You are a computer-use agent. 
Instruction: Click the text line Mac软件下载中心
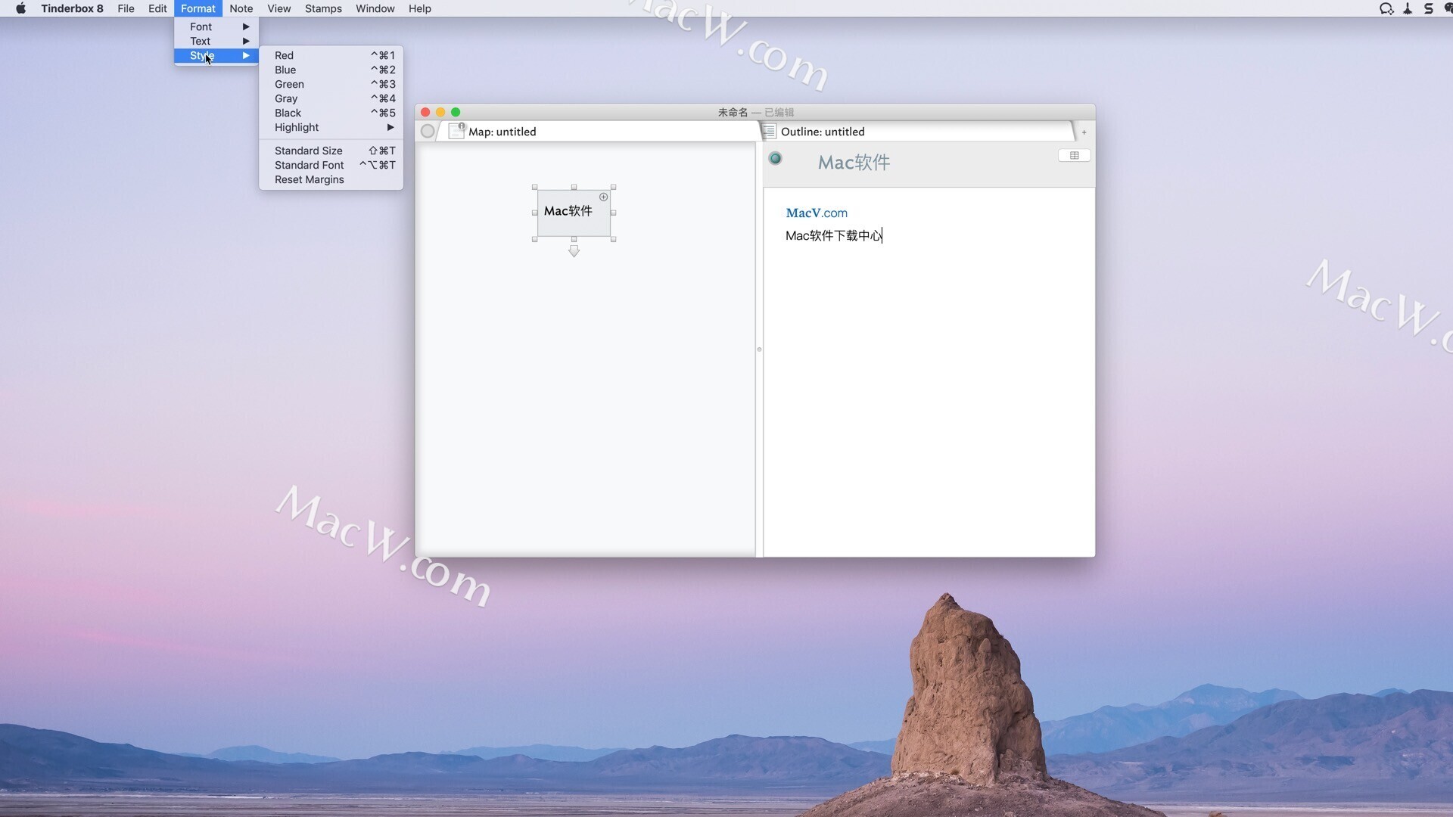[833, 235]
